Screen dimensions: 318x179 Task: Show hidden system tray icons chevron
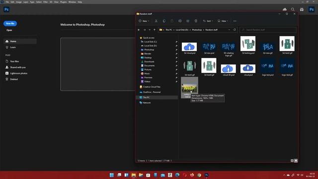point(284,175)
